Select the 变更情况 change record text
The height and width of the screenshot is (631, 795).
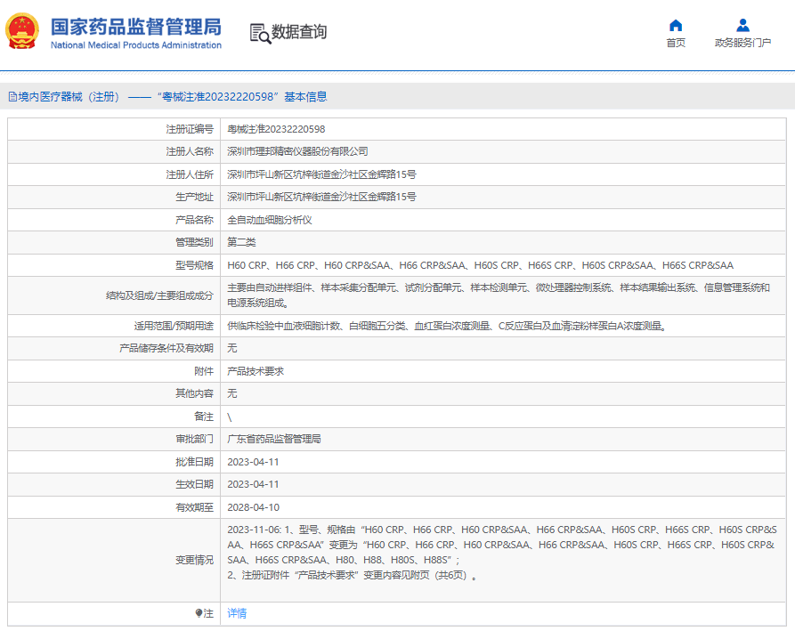(x=502, y=553)
